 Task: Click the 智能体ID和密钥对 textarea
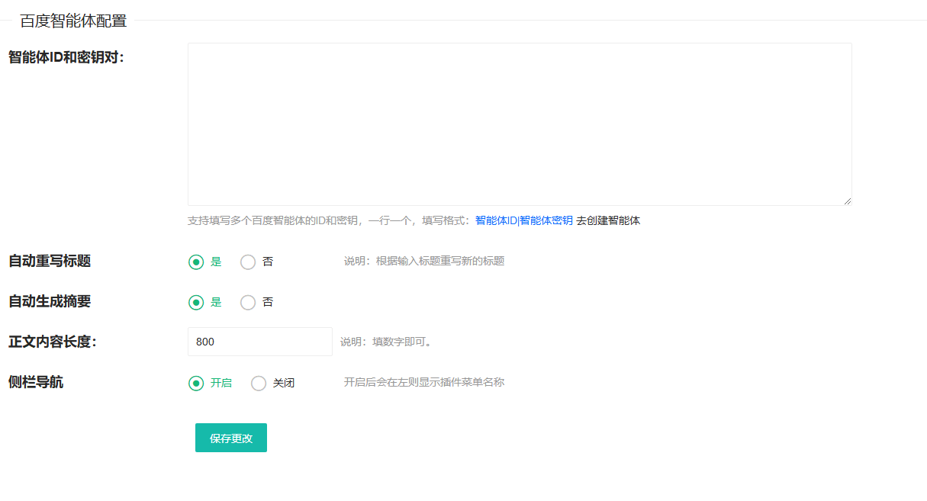click(519, 122)
